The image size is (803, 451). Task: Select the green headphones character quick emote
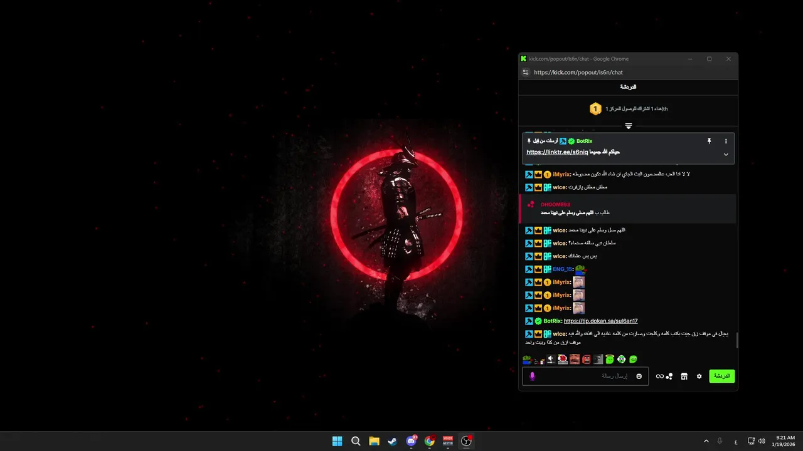click(x=621, y=360)
